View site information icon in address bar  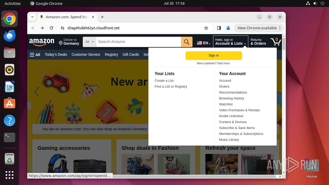[62, 28]
